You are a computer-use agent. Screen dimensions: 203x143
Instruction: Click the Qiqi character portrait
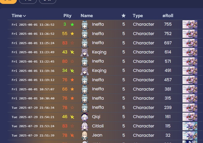coord(85,117)
